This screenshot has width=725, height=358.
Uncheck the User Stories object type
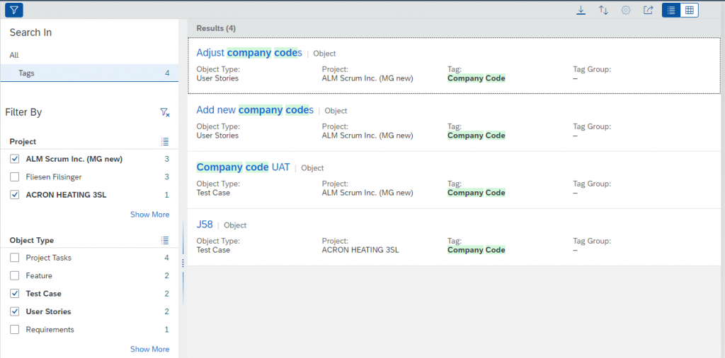coord(14,311)
